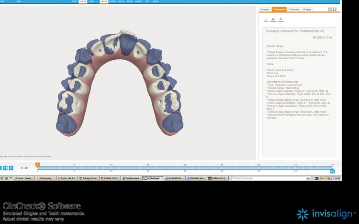
Task: Click the system tray clock
Action: (337, 178)
